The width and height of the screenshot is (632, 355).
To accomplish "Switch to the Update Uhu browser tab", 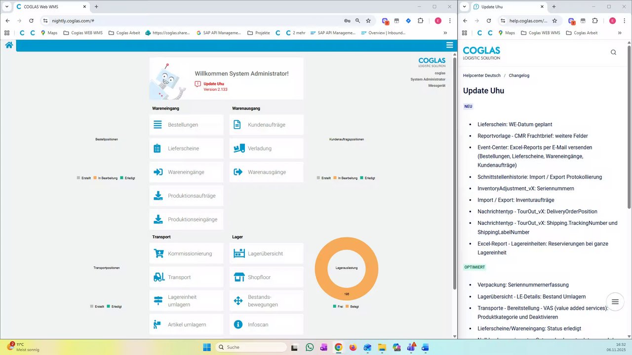I will coord(509,7).
